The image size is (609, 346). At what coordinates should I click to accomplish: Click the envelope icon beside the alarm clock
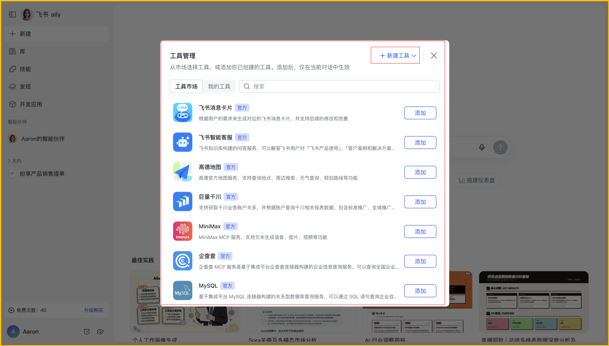click(100, 332)
